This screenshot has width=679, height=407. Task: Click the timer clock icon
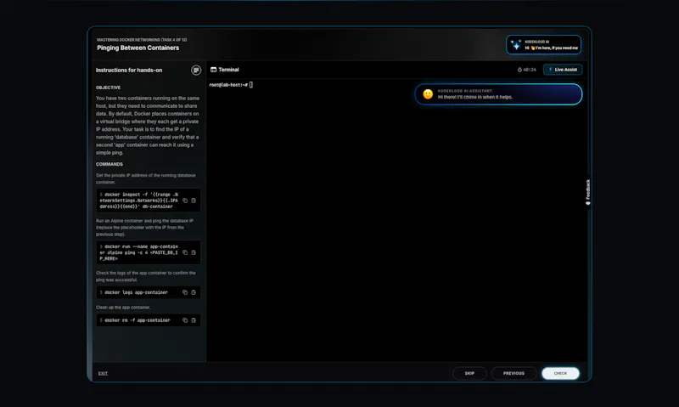(x=519, y=70)
